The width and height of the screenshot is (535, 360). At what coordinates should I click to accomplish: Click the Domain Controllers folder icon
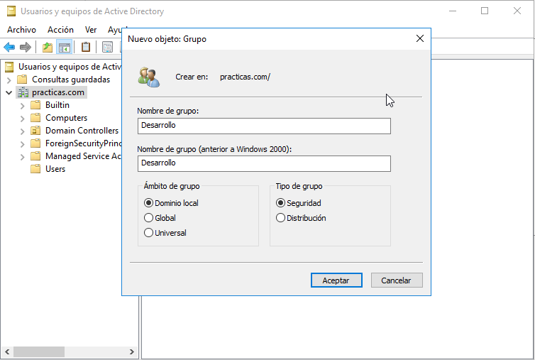[x=35, y=131]
